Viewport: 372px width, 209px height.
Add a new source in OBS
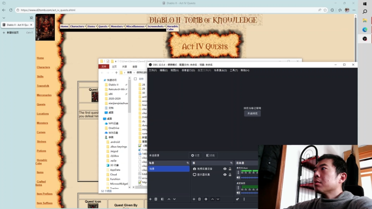click(194, 199)
